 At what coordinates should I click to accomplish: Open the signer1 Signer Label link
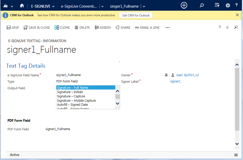pos(175,81)
